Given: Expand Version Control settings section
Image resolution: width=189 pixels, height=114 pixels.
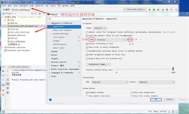Looking at the screenshot, I should point(50,62).
